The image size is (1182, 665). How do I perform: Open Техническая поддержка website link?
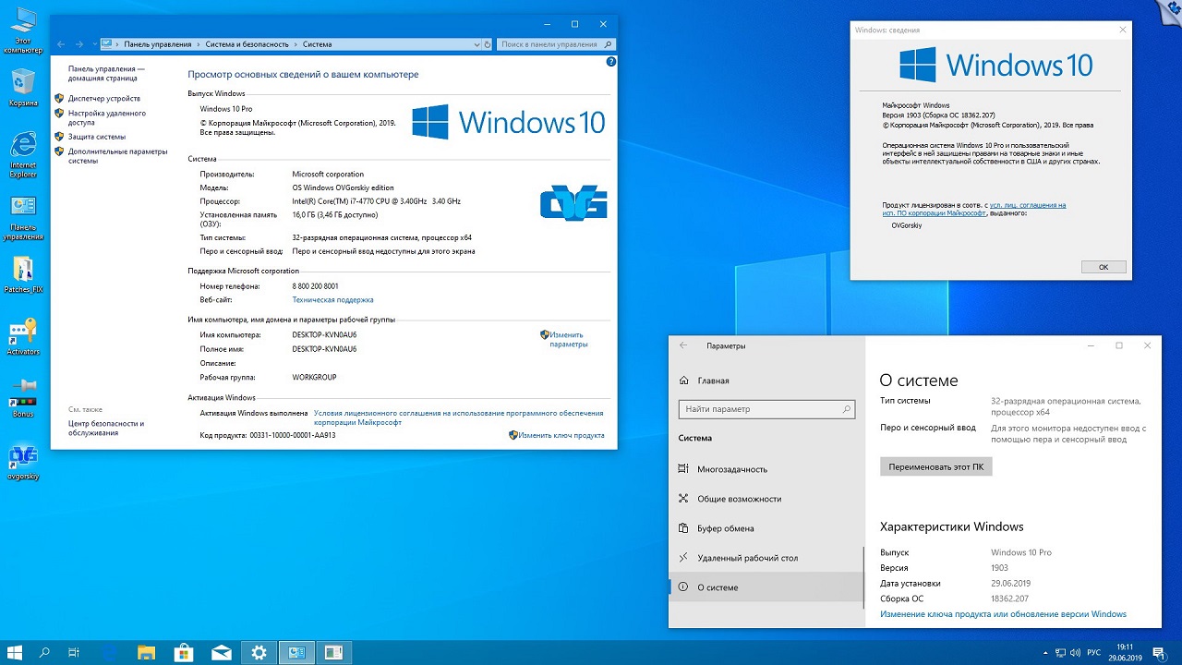(332, 300)
